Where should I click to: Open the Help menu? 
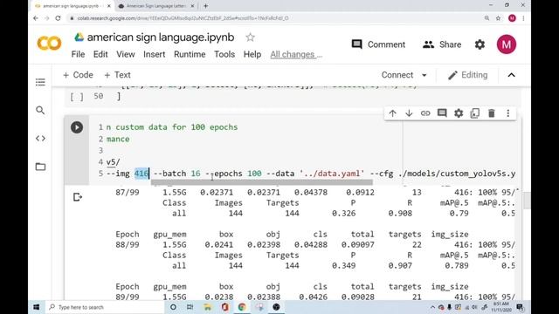(252, 54)
